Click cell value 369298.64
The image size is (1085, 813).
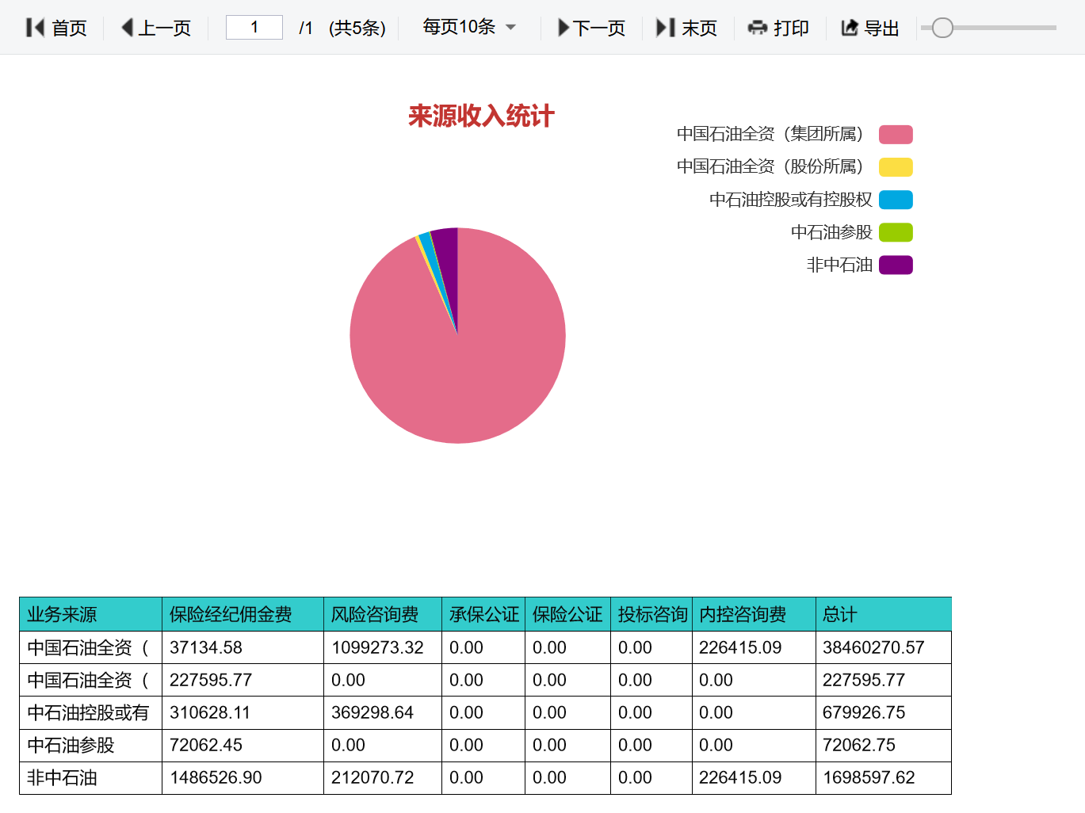(x=372, y=712)
